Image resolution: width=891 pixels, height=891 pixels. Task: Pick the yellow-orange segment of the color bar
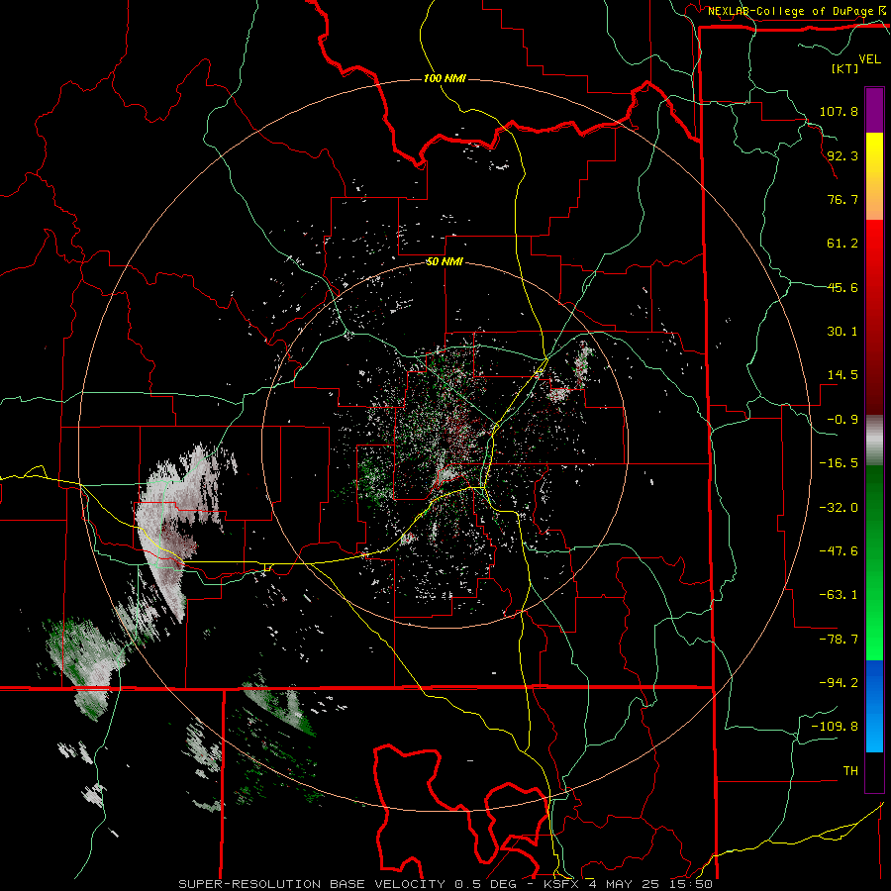pyautogui.click(x=874, y=176)
